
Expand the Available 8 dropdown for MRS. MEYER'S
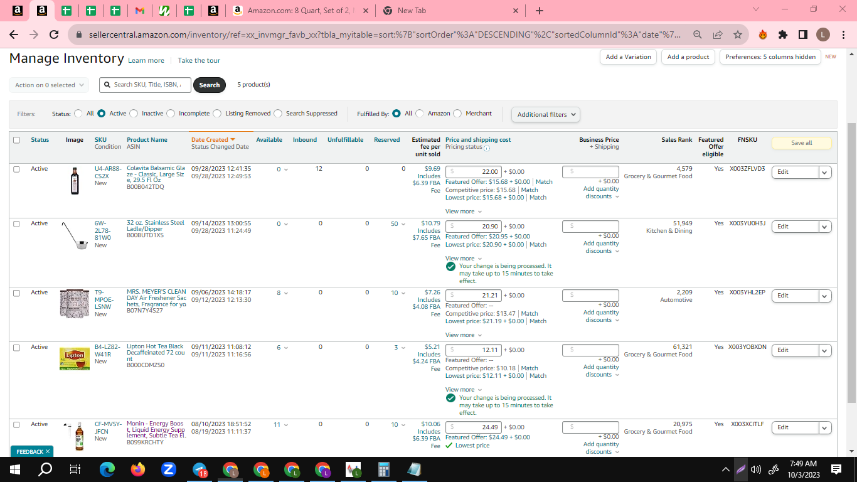pyautogui.click(x=282, y=293)
